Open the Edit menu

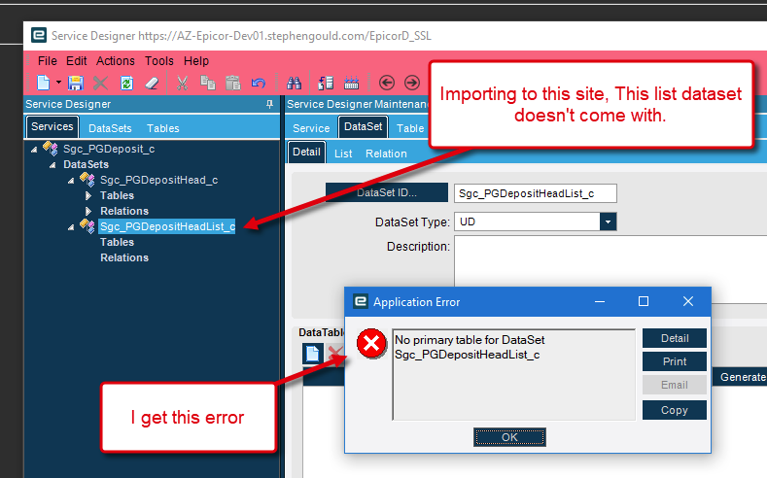[x=76, y=61]
